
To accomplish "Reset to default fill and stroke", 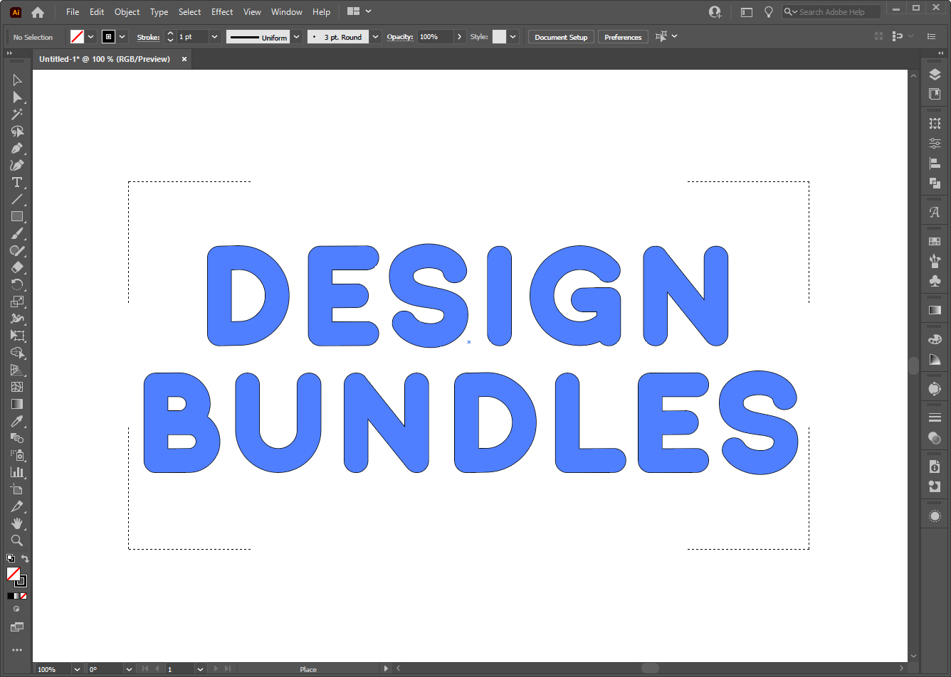I will coord(11,559).
